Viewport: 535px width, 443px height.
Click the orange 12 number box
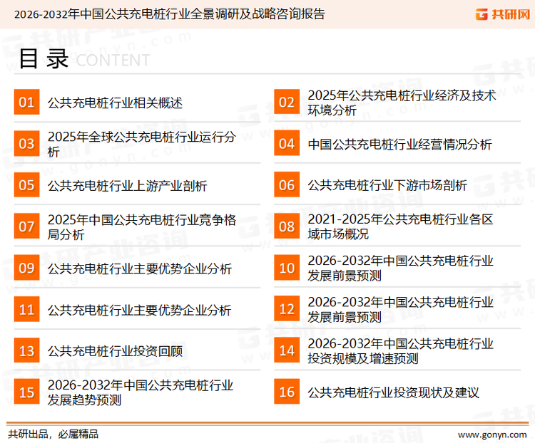point(287,309)
